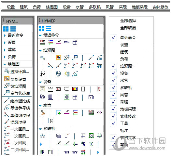This screenshot has width=171, height=157.
Task: Click the stacked layers icon in 多联机 section
Action: tap(59, 136)
